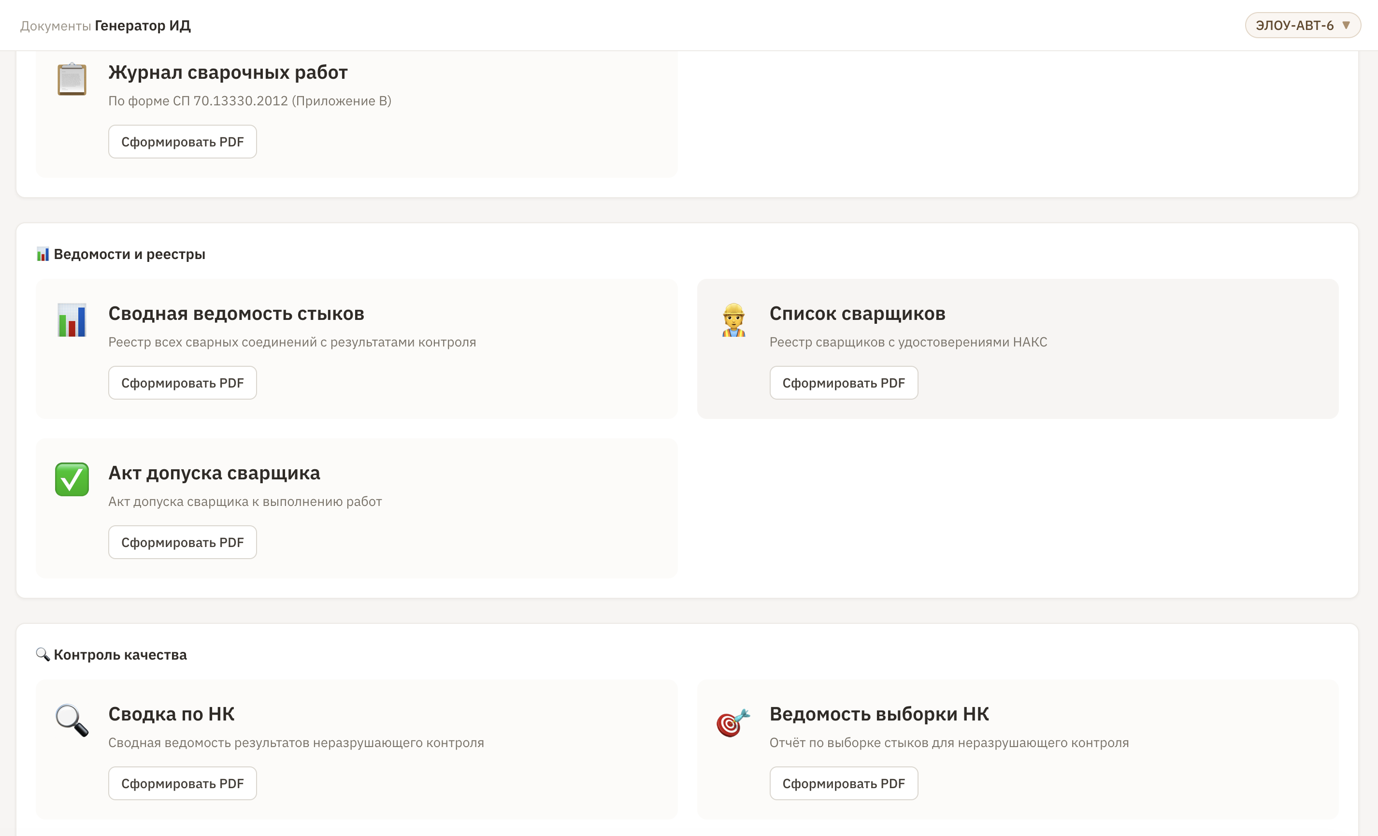Click the Генератор ИД page title
The width and height of the screenshot is (1378, 836).
143,26
